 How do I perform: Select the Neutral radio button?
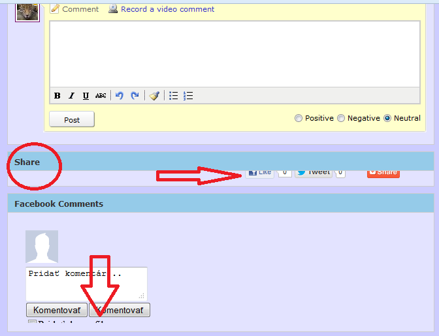[x=387, y=118]
